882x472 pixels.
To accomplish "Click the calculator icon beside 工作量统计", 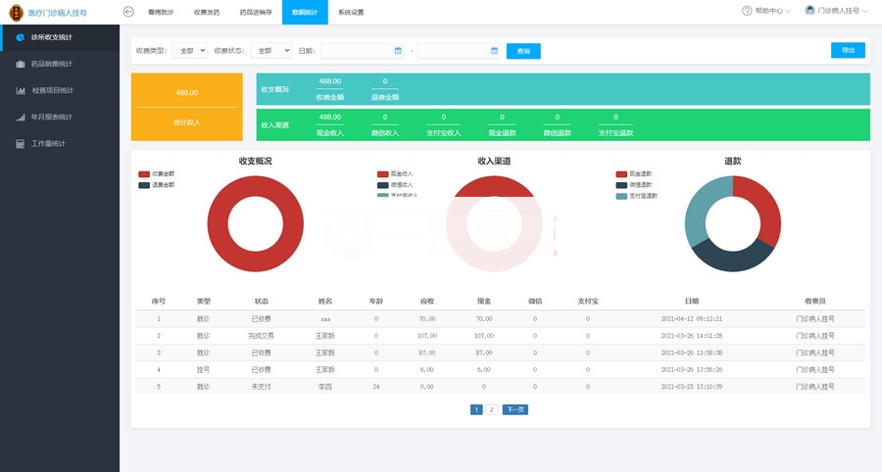I will (20, 143).
